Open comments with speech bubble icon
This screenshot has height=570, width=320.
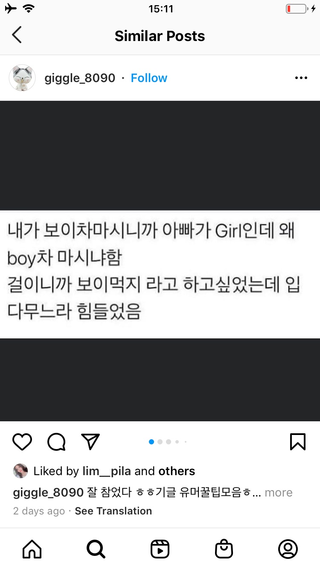[56, 442]
